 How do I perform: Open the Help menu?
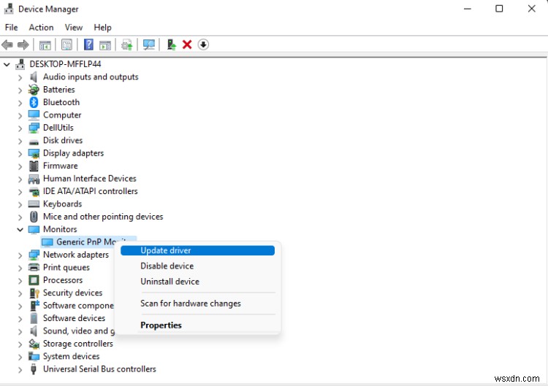[x=102, y=27]
